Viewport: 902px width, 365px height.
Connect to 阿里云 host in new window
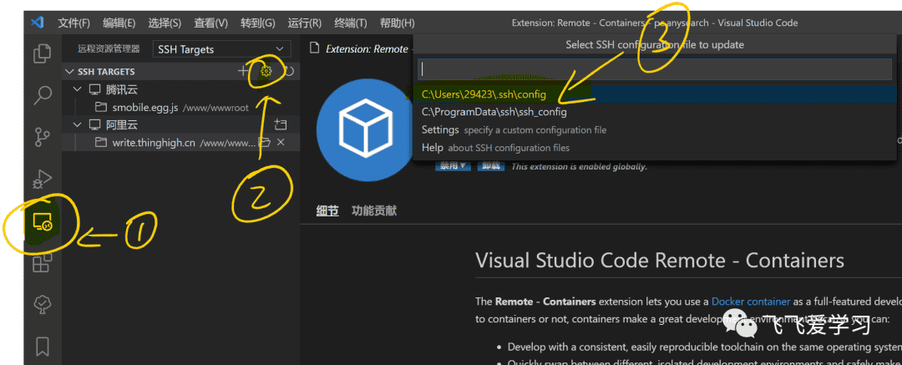281,125
